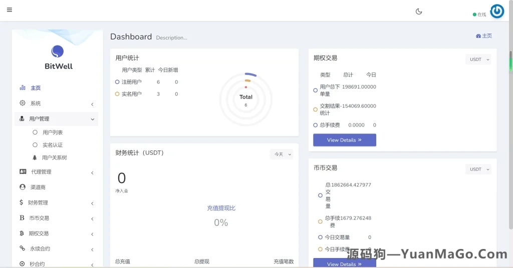Click the percent icon beside 永续合约
This screenshot has height=268, width=513.
point(22,248)
